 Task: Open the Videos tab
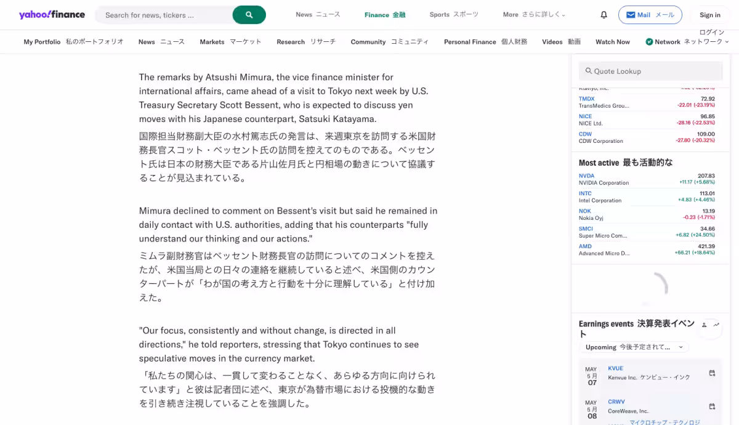click(x=561, y=42)
